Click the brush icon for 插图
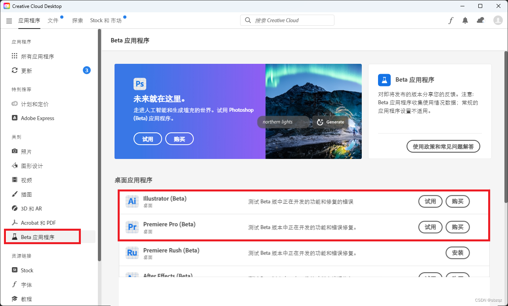This screenshot has height=306, width=508. coord(15,194)
